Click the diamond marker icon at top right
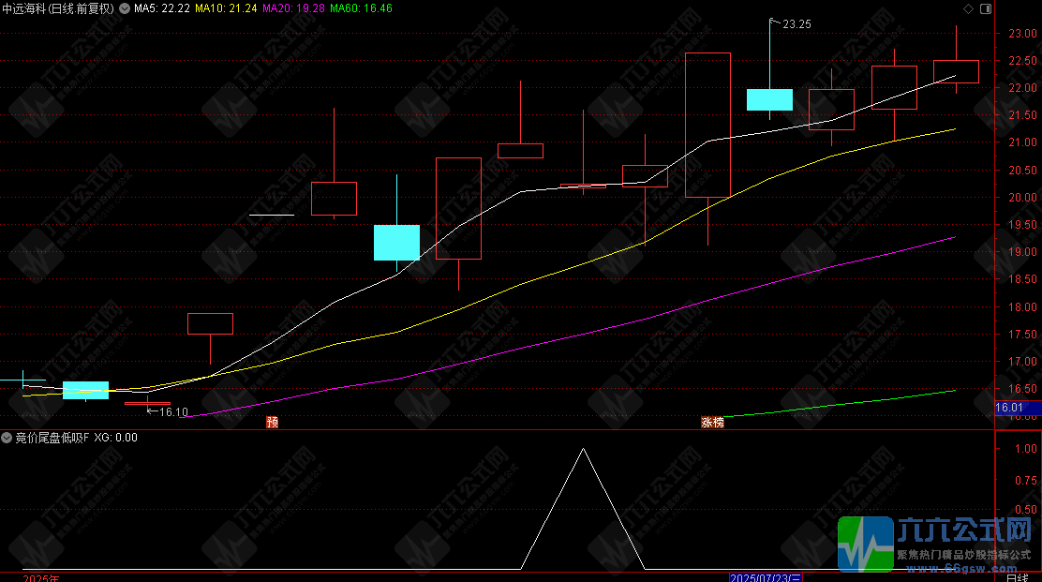Viewport: 1042px width, 582px height. pyautogui.click(x=968, y=8)
